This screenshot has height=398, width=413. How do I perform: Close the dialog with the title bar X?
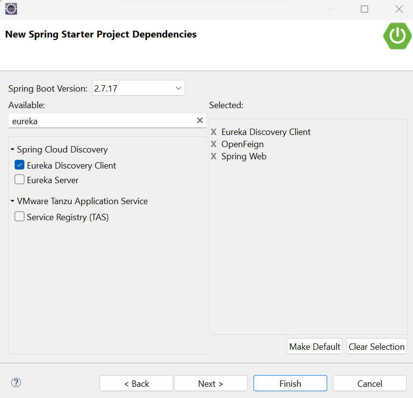click(x=399, y=9)
